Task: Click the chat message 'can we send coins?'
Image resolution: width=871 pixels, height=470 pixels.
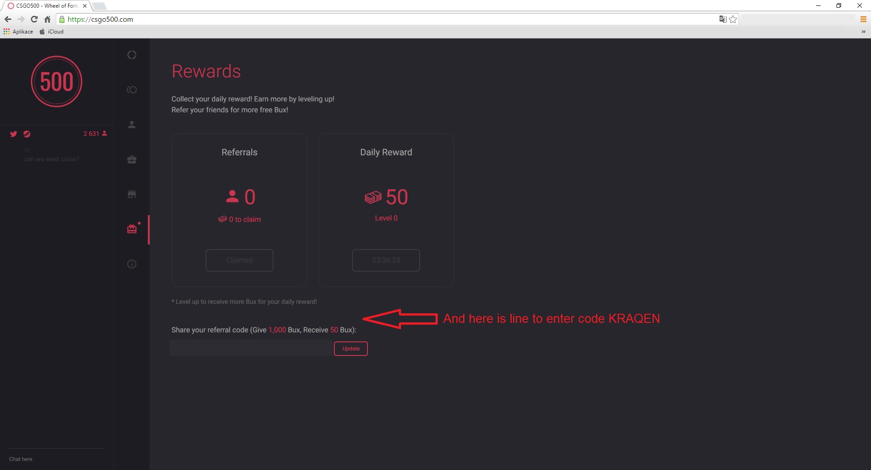Action: point(52,159)
